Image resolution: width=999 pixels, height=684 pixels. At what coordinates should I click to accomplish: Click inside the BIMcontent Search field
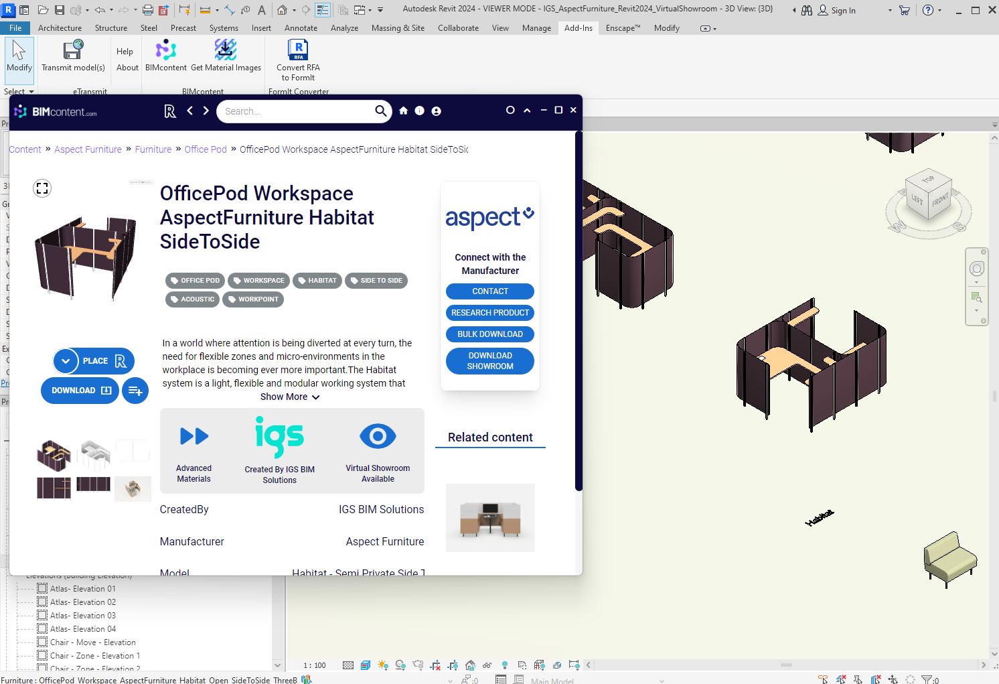click(x=298, y=111)
